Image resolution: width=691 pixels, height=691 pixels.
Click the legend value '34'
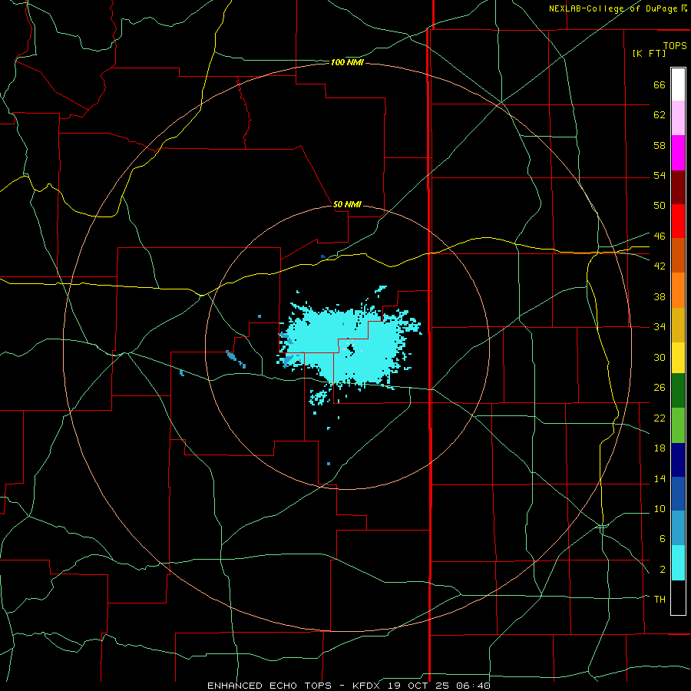tap(660, 326)
